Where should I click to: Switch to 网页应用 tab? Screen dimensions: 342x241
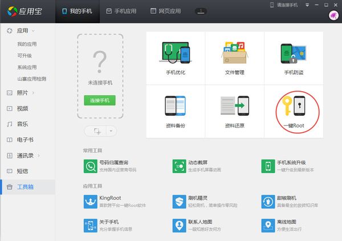(165, 11)
